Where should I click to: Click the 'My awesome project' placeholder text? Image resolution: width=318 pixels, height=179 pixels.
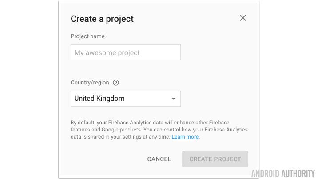coord(107,52)
